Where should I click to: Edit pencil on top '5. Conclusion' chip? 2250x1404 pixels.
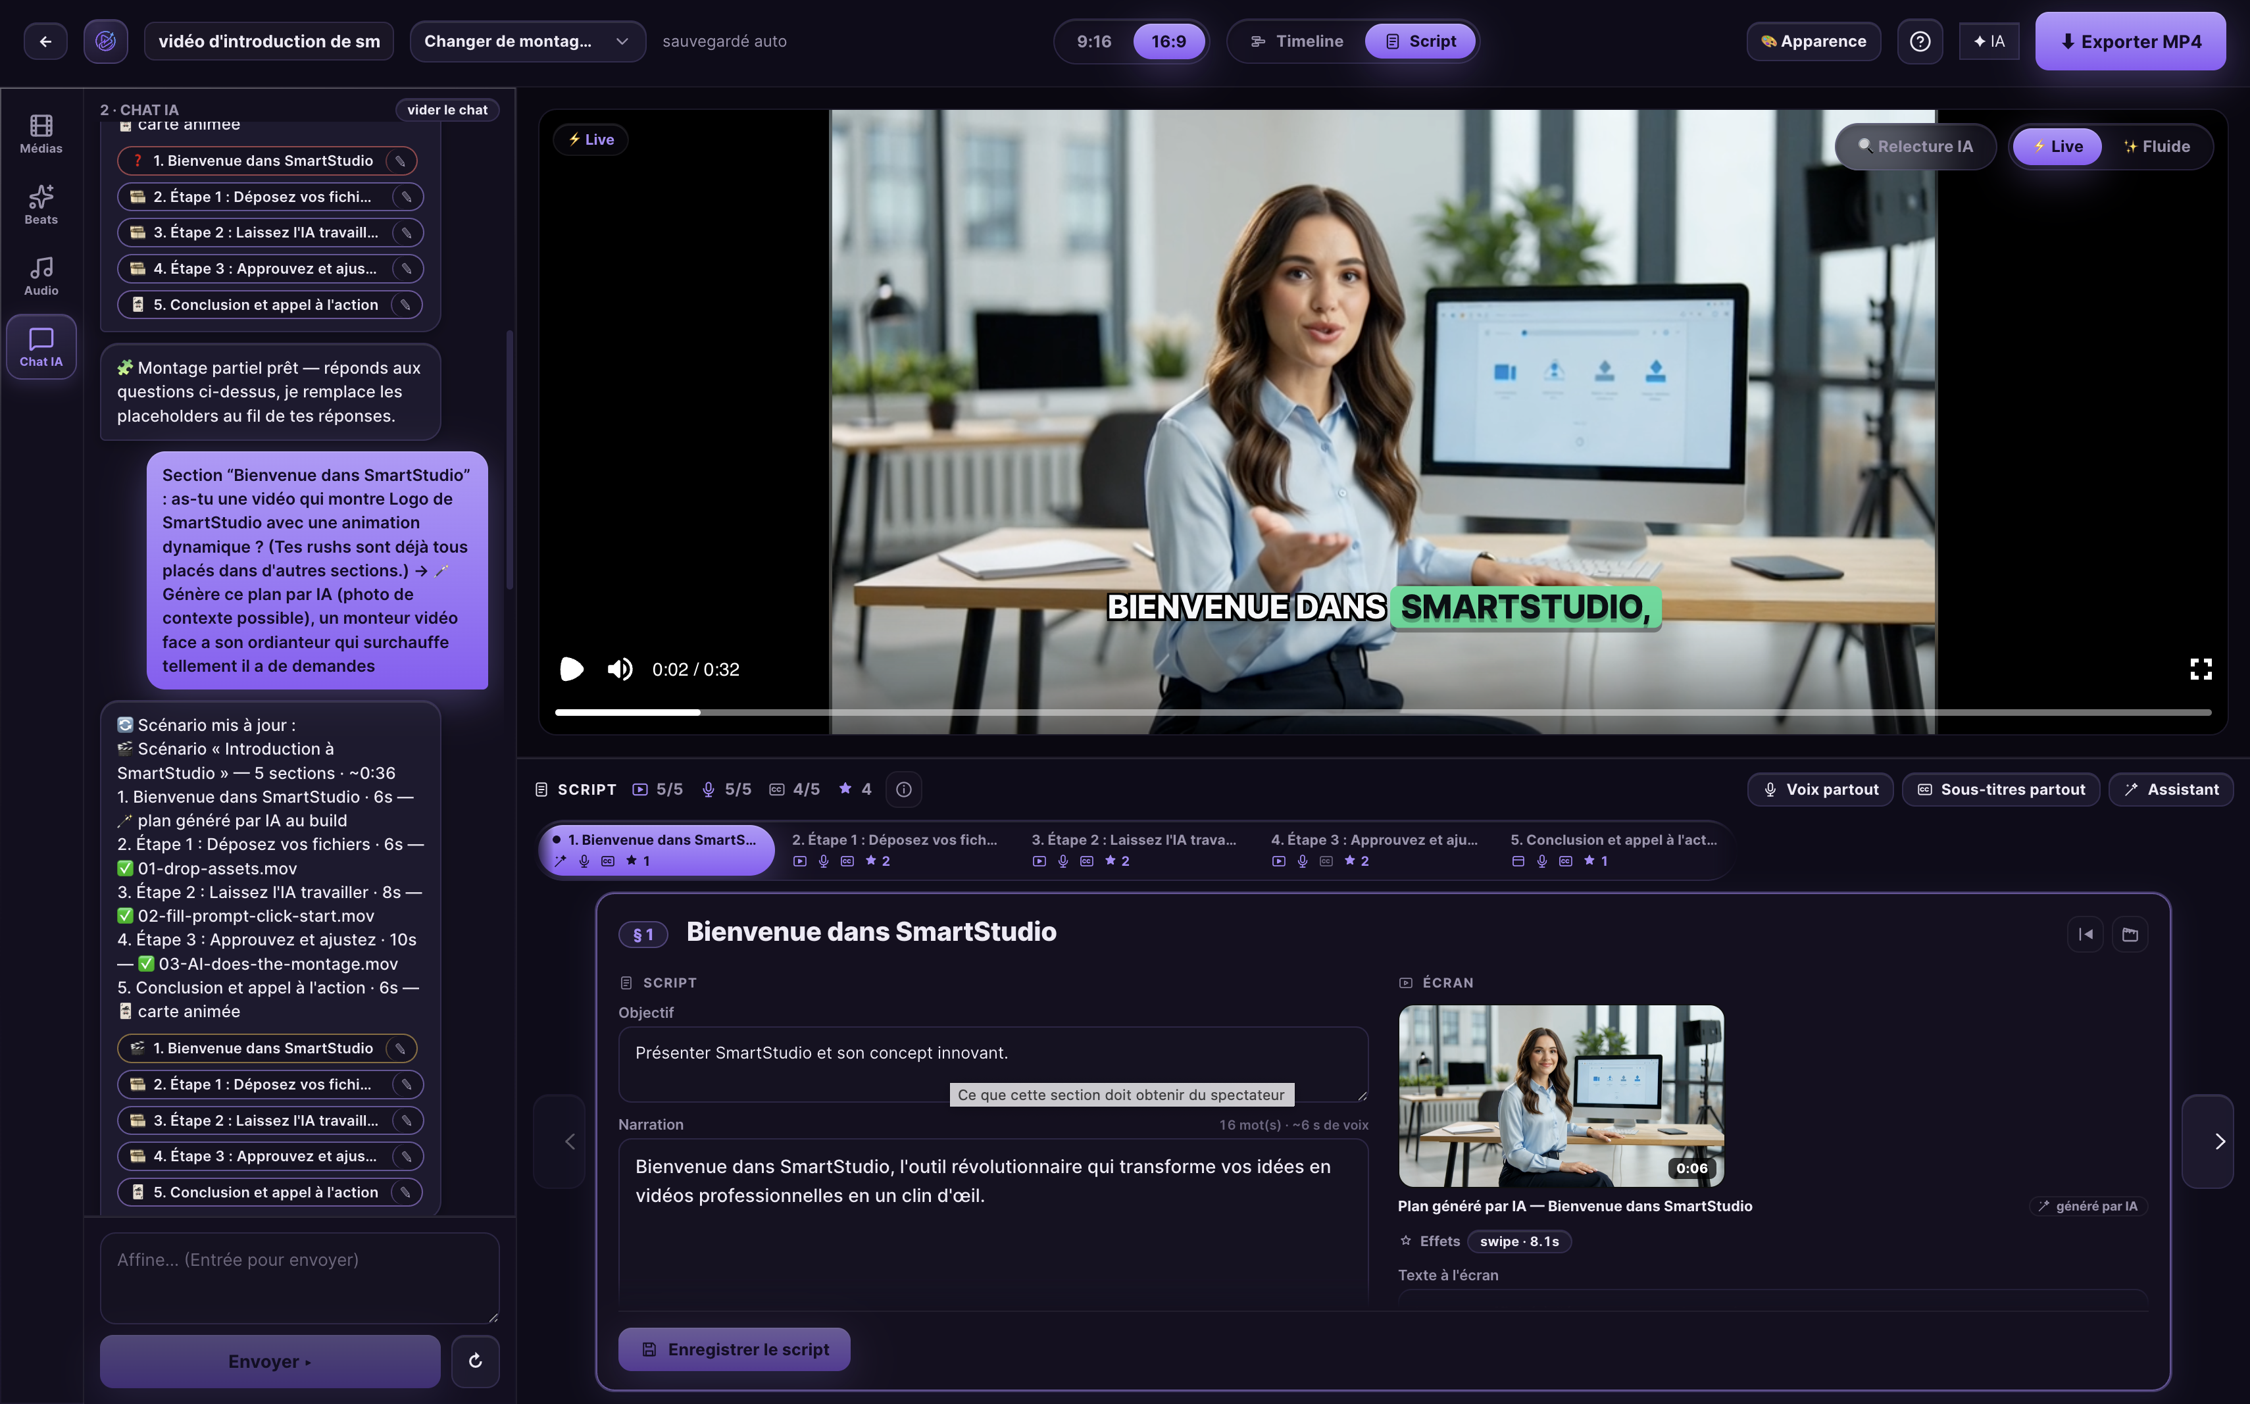pos(405,305)
